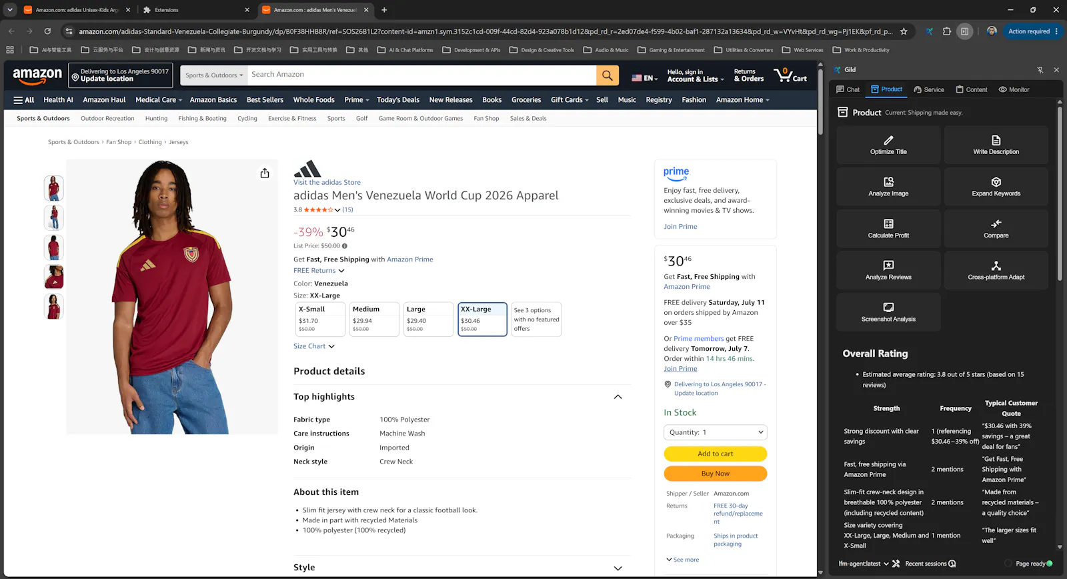
Task: Run the Screenshot Analysis tool
Action: pyautogui.click(x=888, y=312)
